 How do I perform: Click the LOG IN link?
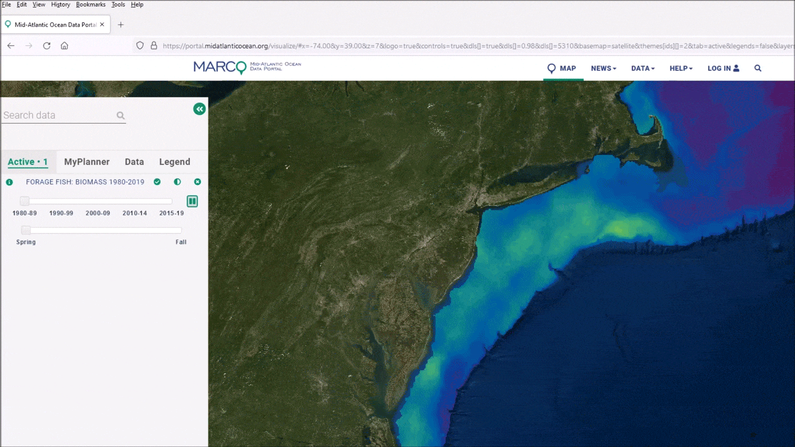723,68
